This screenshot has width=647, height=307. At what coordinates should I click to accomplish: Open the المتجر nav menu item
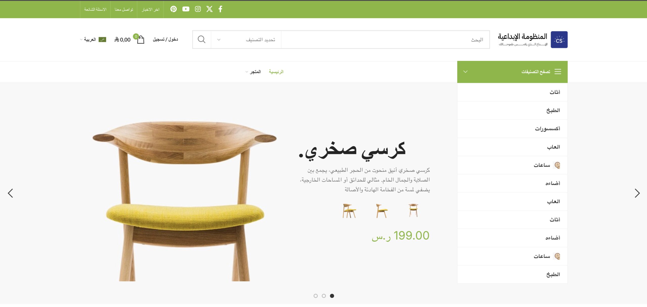click(x=253, y=72)
